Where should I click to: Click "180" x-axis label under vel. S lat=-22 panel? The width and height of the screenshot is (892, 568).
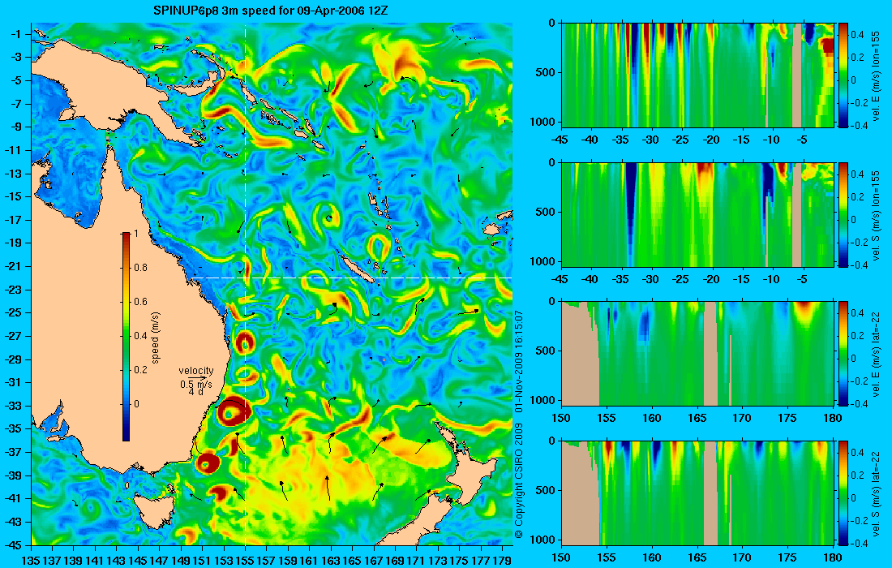click(833, 557)
